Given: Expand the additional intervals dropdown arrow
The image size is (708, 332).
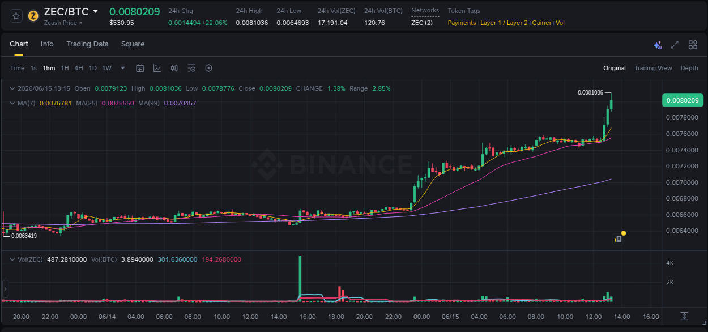Looking at the screenshot, I should (x=123, y=68).
